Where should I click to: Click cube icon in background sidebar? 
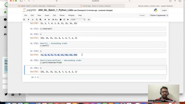click(x=5, y=19)
